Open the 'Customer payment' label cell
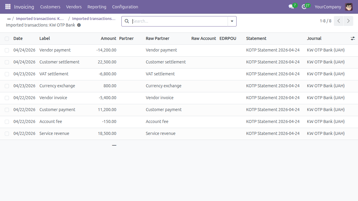Image resolution: width=358 pixels, height=201 pixels. (57, 110)
